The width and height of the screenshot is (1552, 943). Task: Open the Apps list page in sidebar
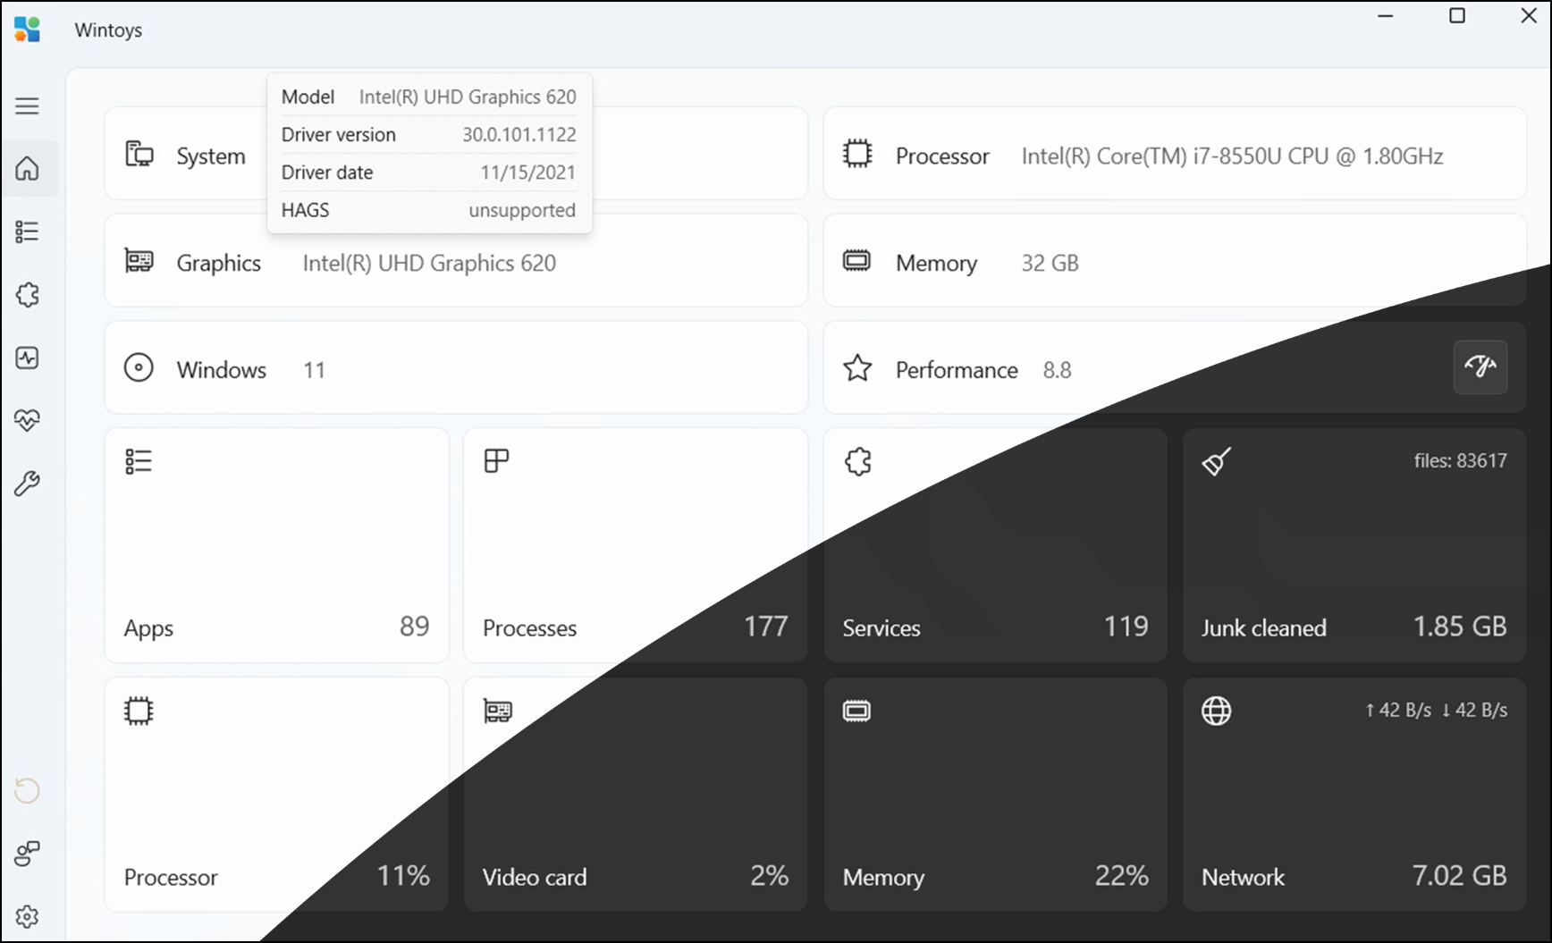(27, 232)
